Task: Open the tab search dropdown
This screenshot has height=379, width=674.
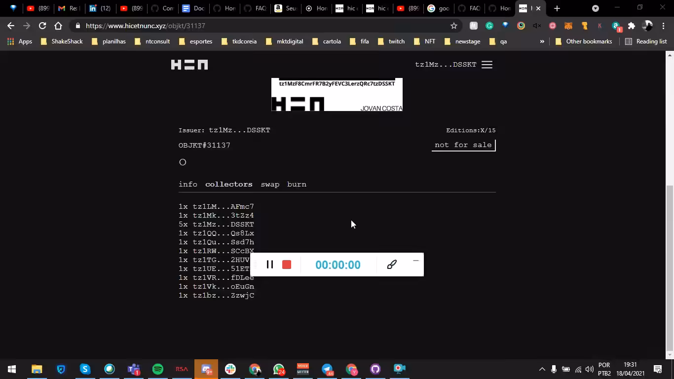Action: click(x=596, y=8)
